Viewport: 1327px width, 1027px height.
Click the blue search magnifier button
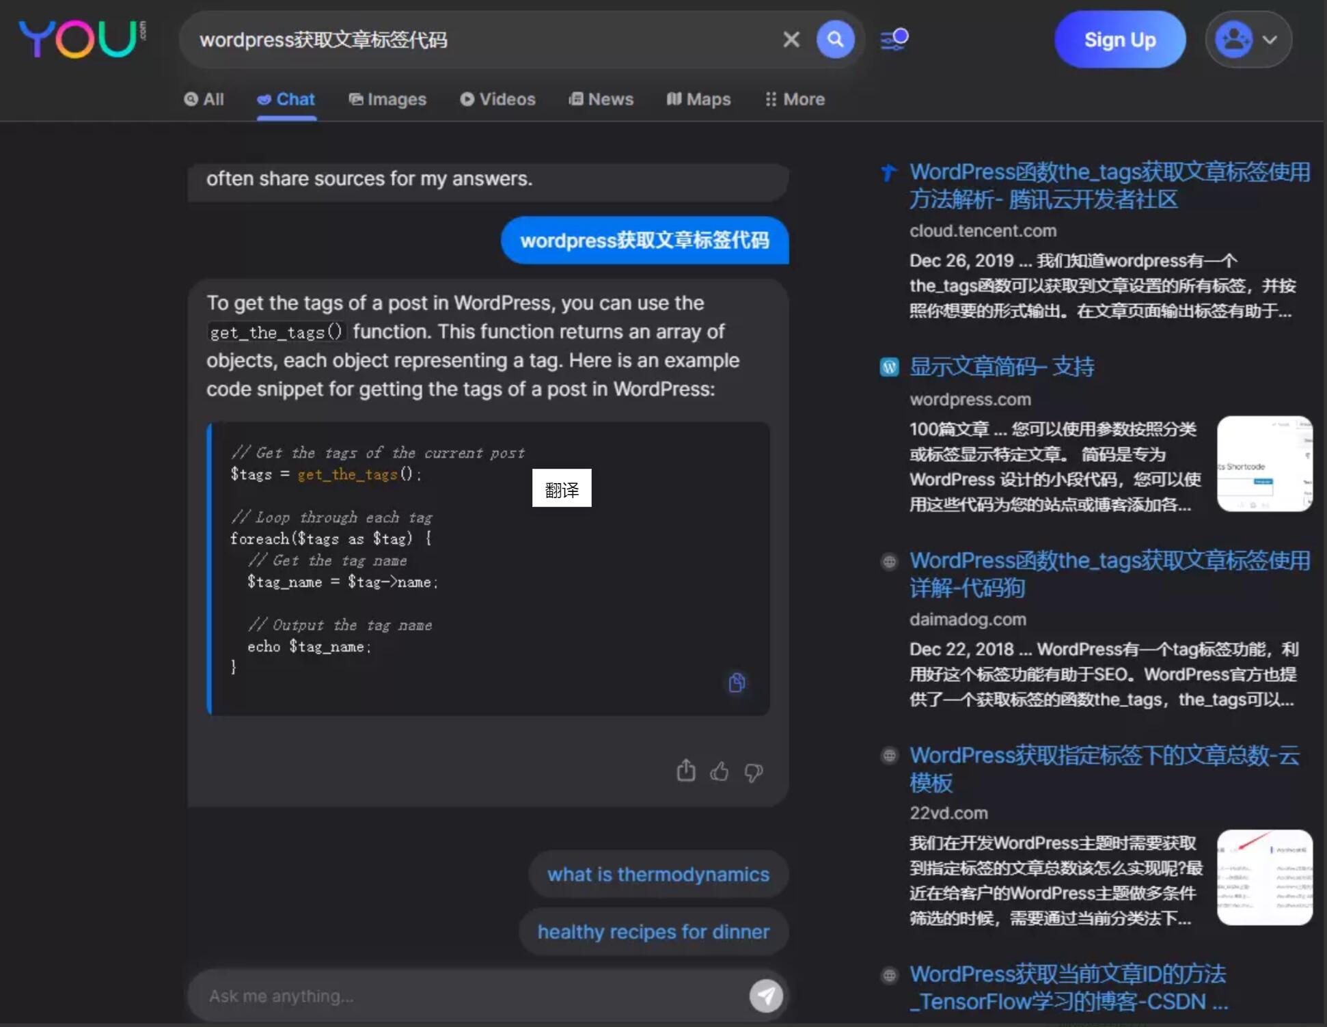(x=835, y=40)
